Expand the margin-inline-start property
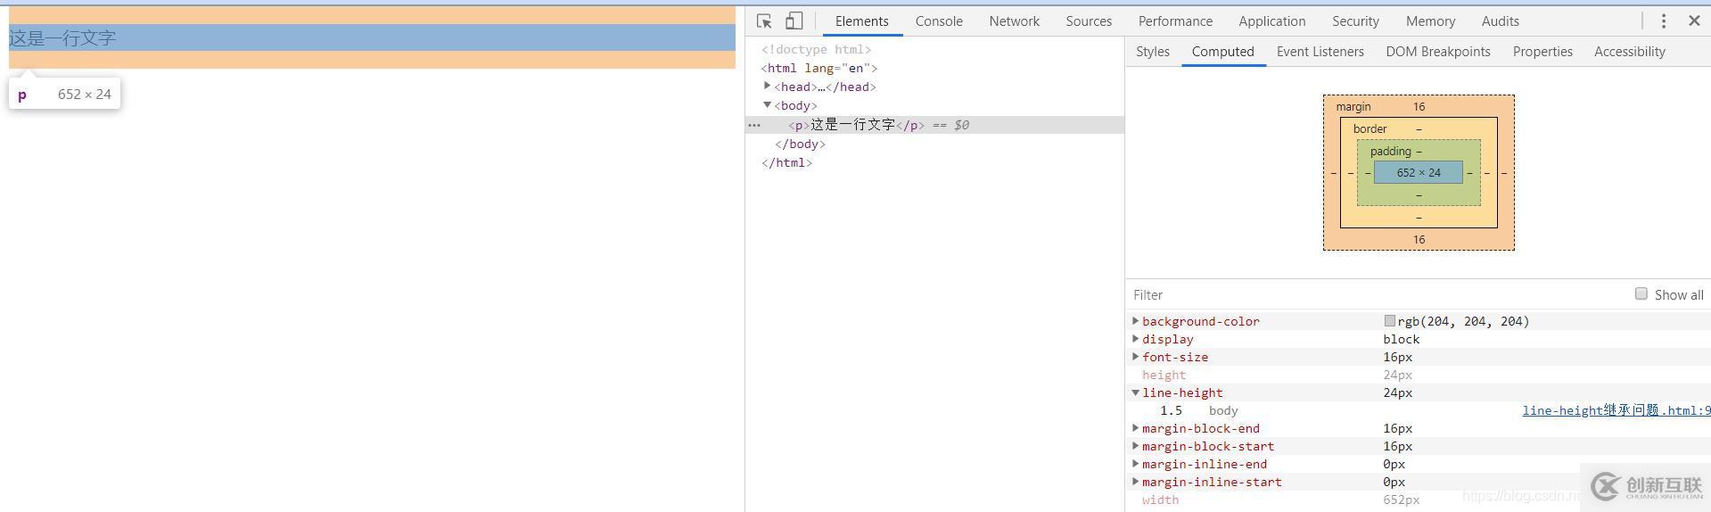The width and height of the screenshot is (1711, 512). pos(1135,481)
